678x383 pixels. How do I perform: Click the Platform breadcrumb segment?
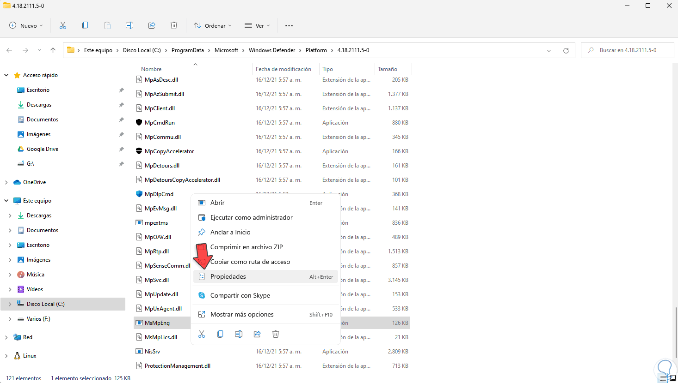[316, 50]
